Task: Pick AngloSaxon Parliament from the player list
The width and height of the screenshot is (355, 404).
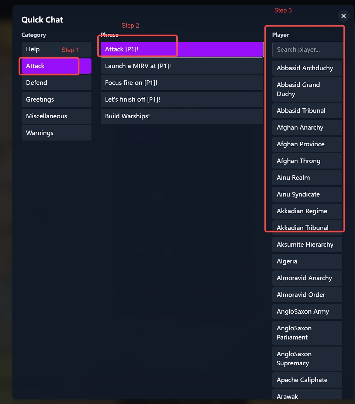Action: pyautogui.click(x=307, y=333)
